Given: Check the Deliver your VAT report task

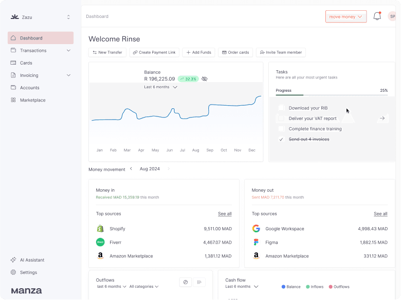Looking at the screenshot, I should pos(281,118).
